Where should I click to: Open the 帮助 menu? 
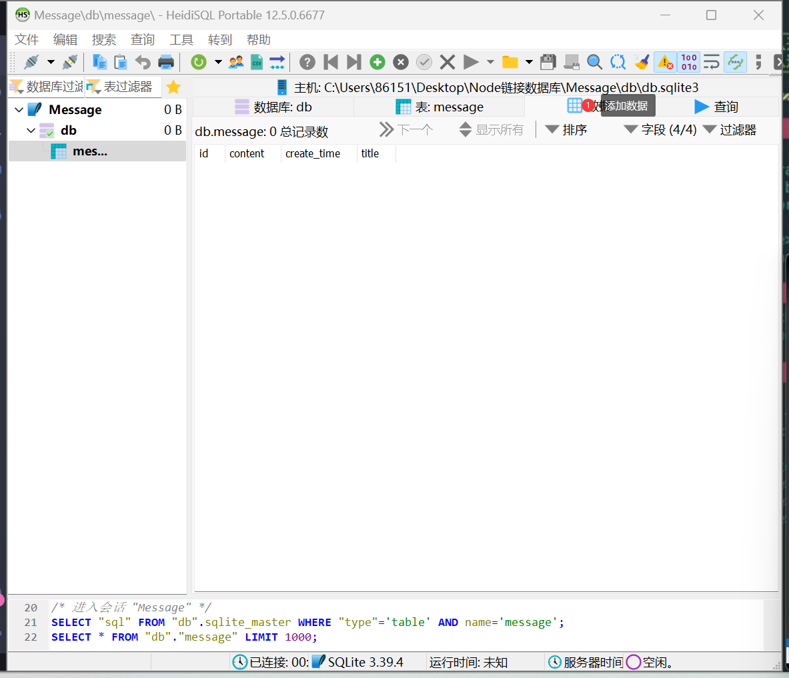[259, 40]
